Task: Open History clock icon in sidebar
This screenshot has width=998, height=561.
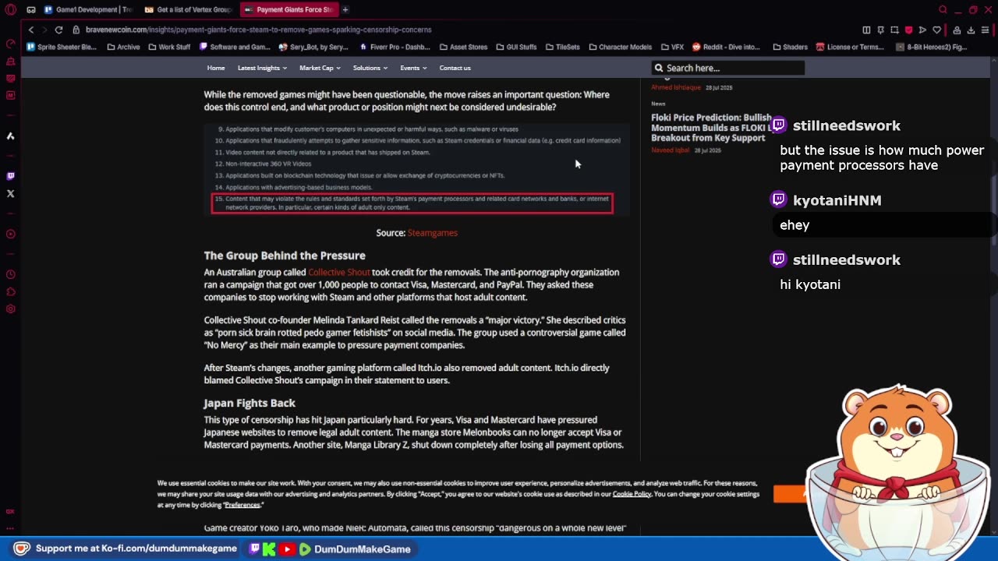Action: [10, 274]
